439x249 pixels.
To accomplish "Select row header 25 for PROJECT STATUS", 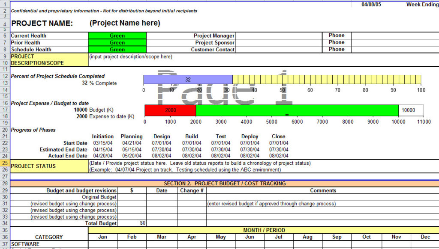I will point(4,163).
